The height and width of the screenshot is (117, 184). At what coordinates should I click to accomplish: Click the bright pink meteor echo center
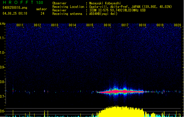pyautogui.click(x=120, y=92)
